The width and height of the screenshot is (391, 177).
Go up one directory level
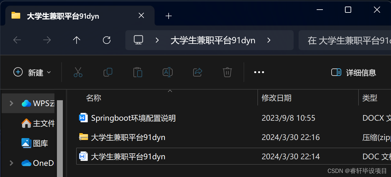[77, 40]
